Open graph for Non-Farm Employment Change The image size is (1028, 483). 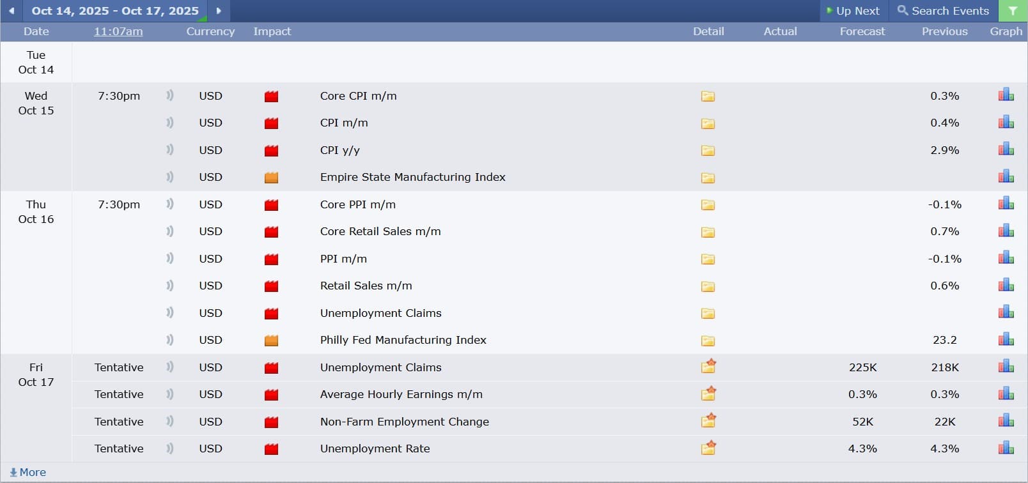(x=1006, y=420)
